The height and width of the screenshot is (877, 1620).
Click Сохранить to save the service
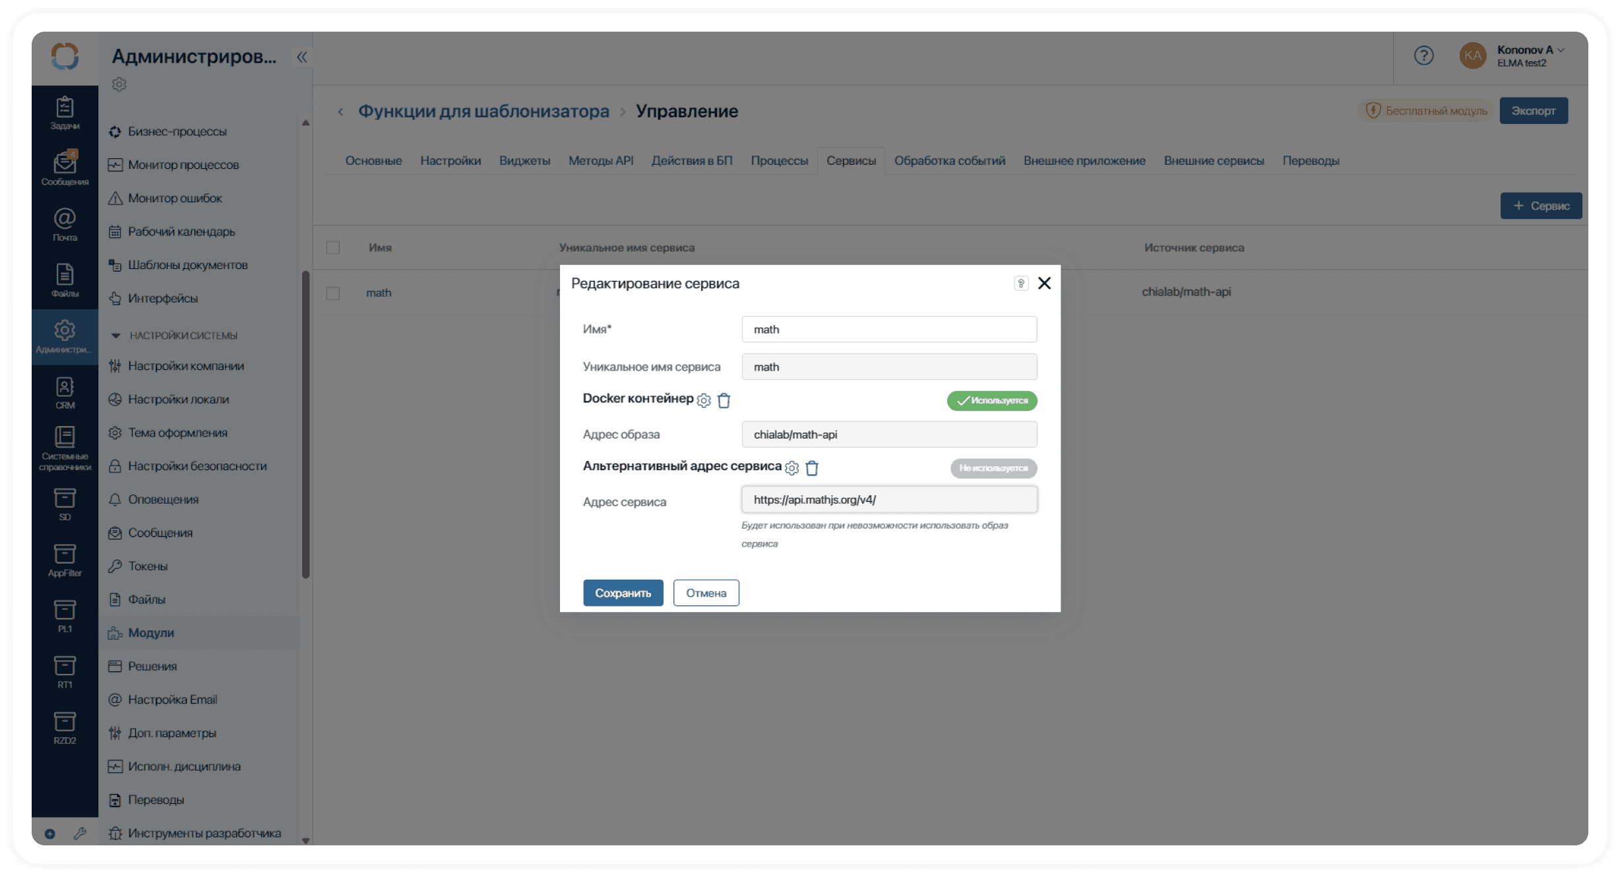click(x=623, y=592)
